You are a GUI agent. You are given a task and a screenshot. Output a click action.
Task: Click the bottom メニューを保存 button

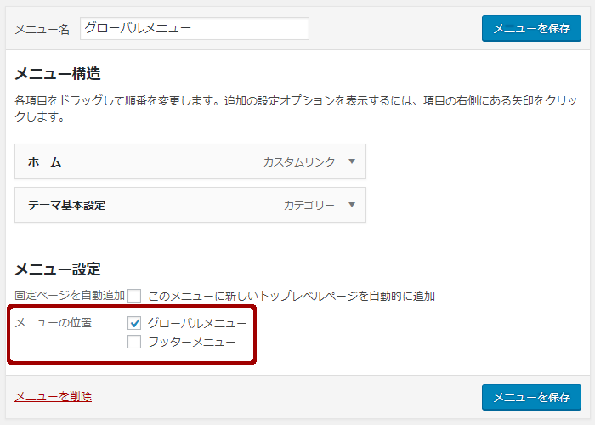point(531,397)
